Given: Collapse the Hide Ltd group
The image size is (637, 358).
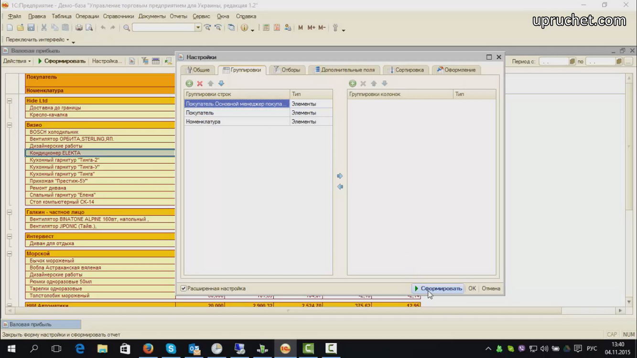Looking at the screenshot, I should click(9, 101).
